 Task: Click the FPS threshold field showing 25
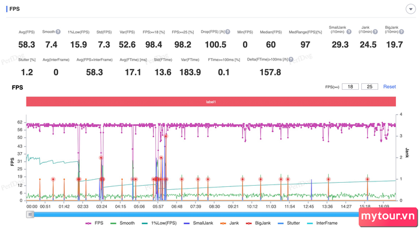click(370, 87)
